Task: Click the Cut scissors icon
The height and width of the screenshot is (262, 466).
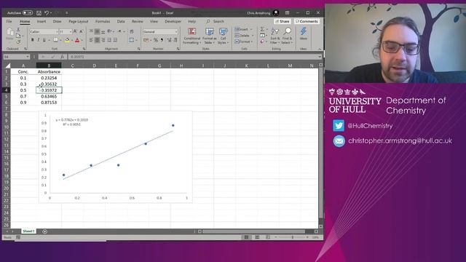Action: coord(18,30)
